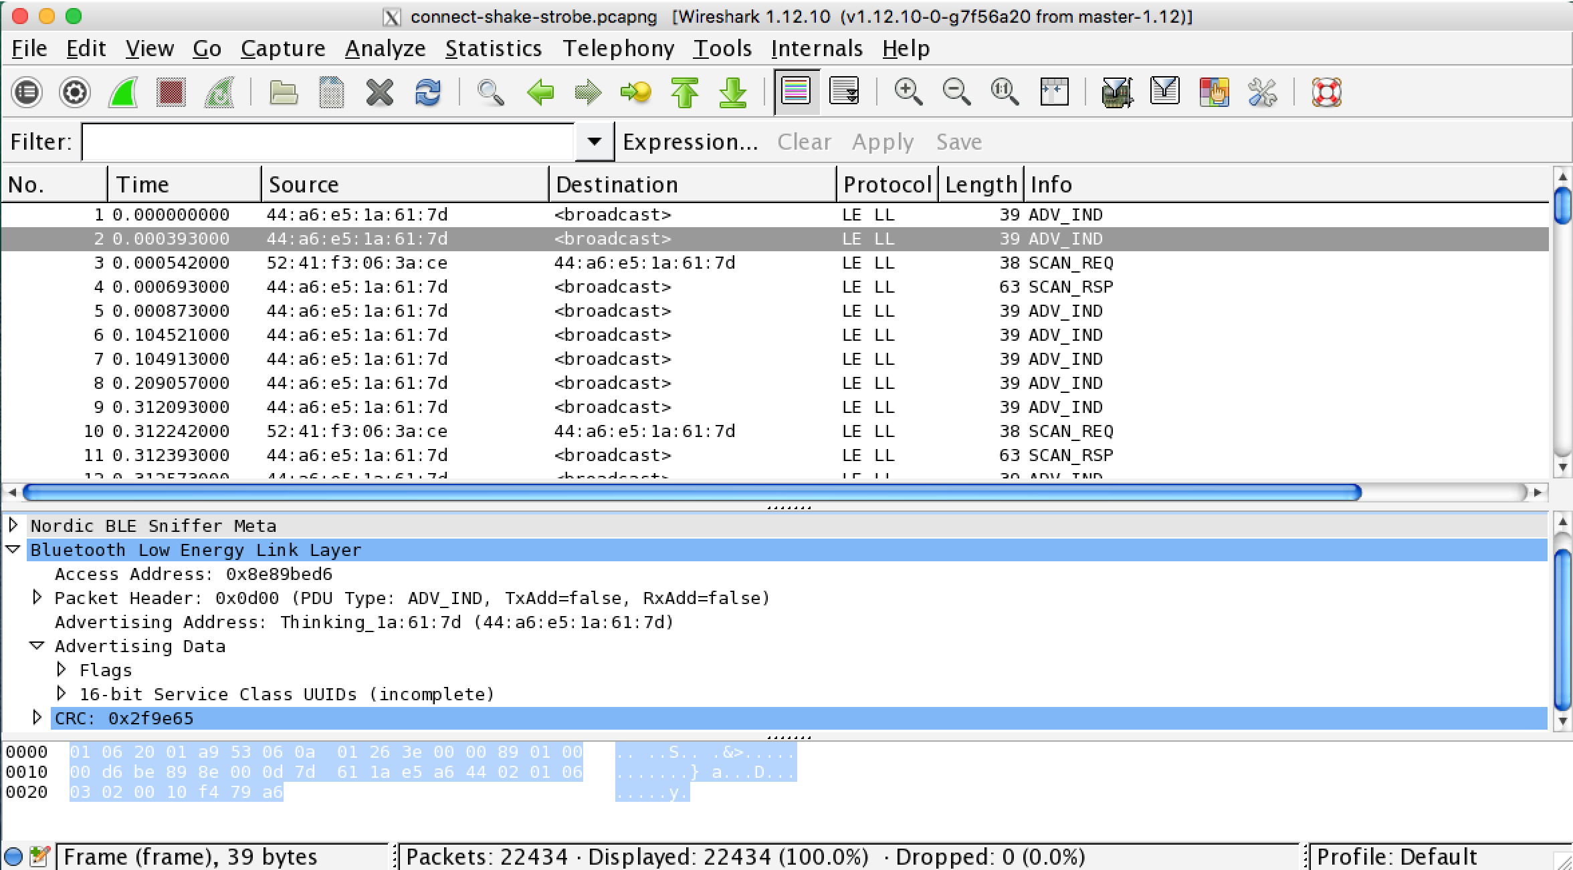The image size is (1573, 870).
Task: Go to packet number icon
Action: 636,92
